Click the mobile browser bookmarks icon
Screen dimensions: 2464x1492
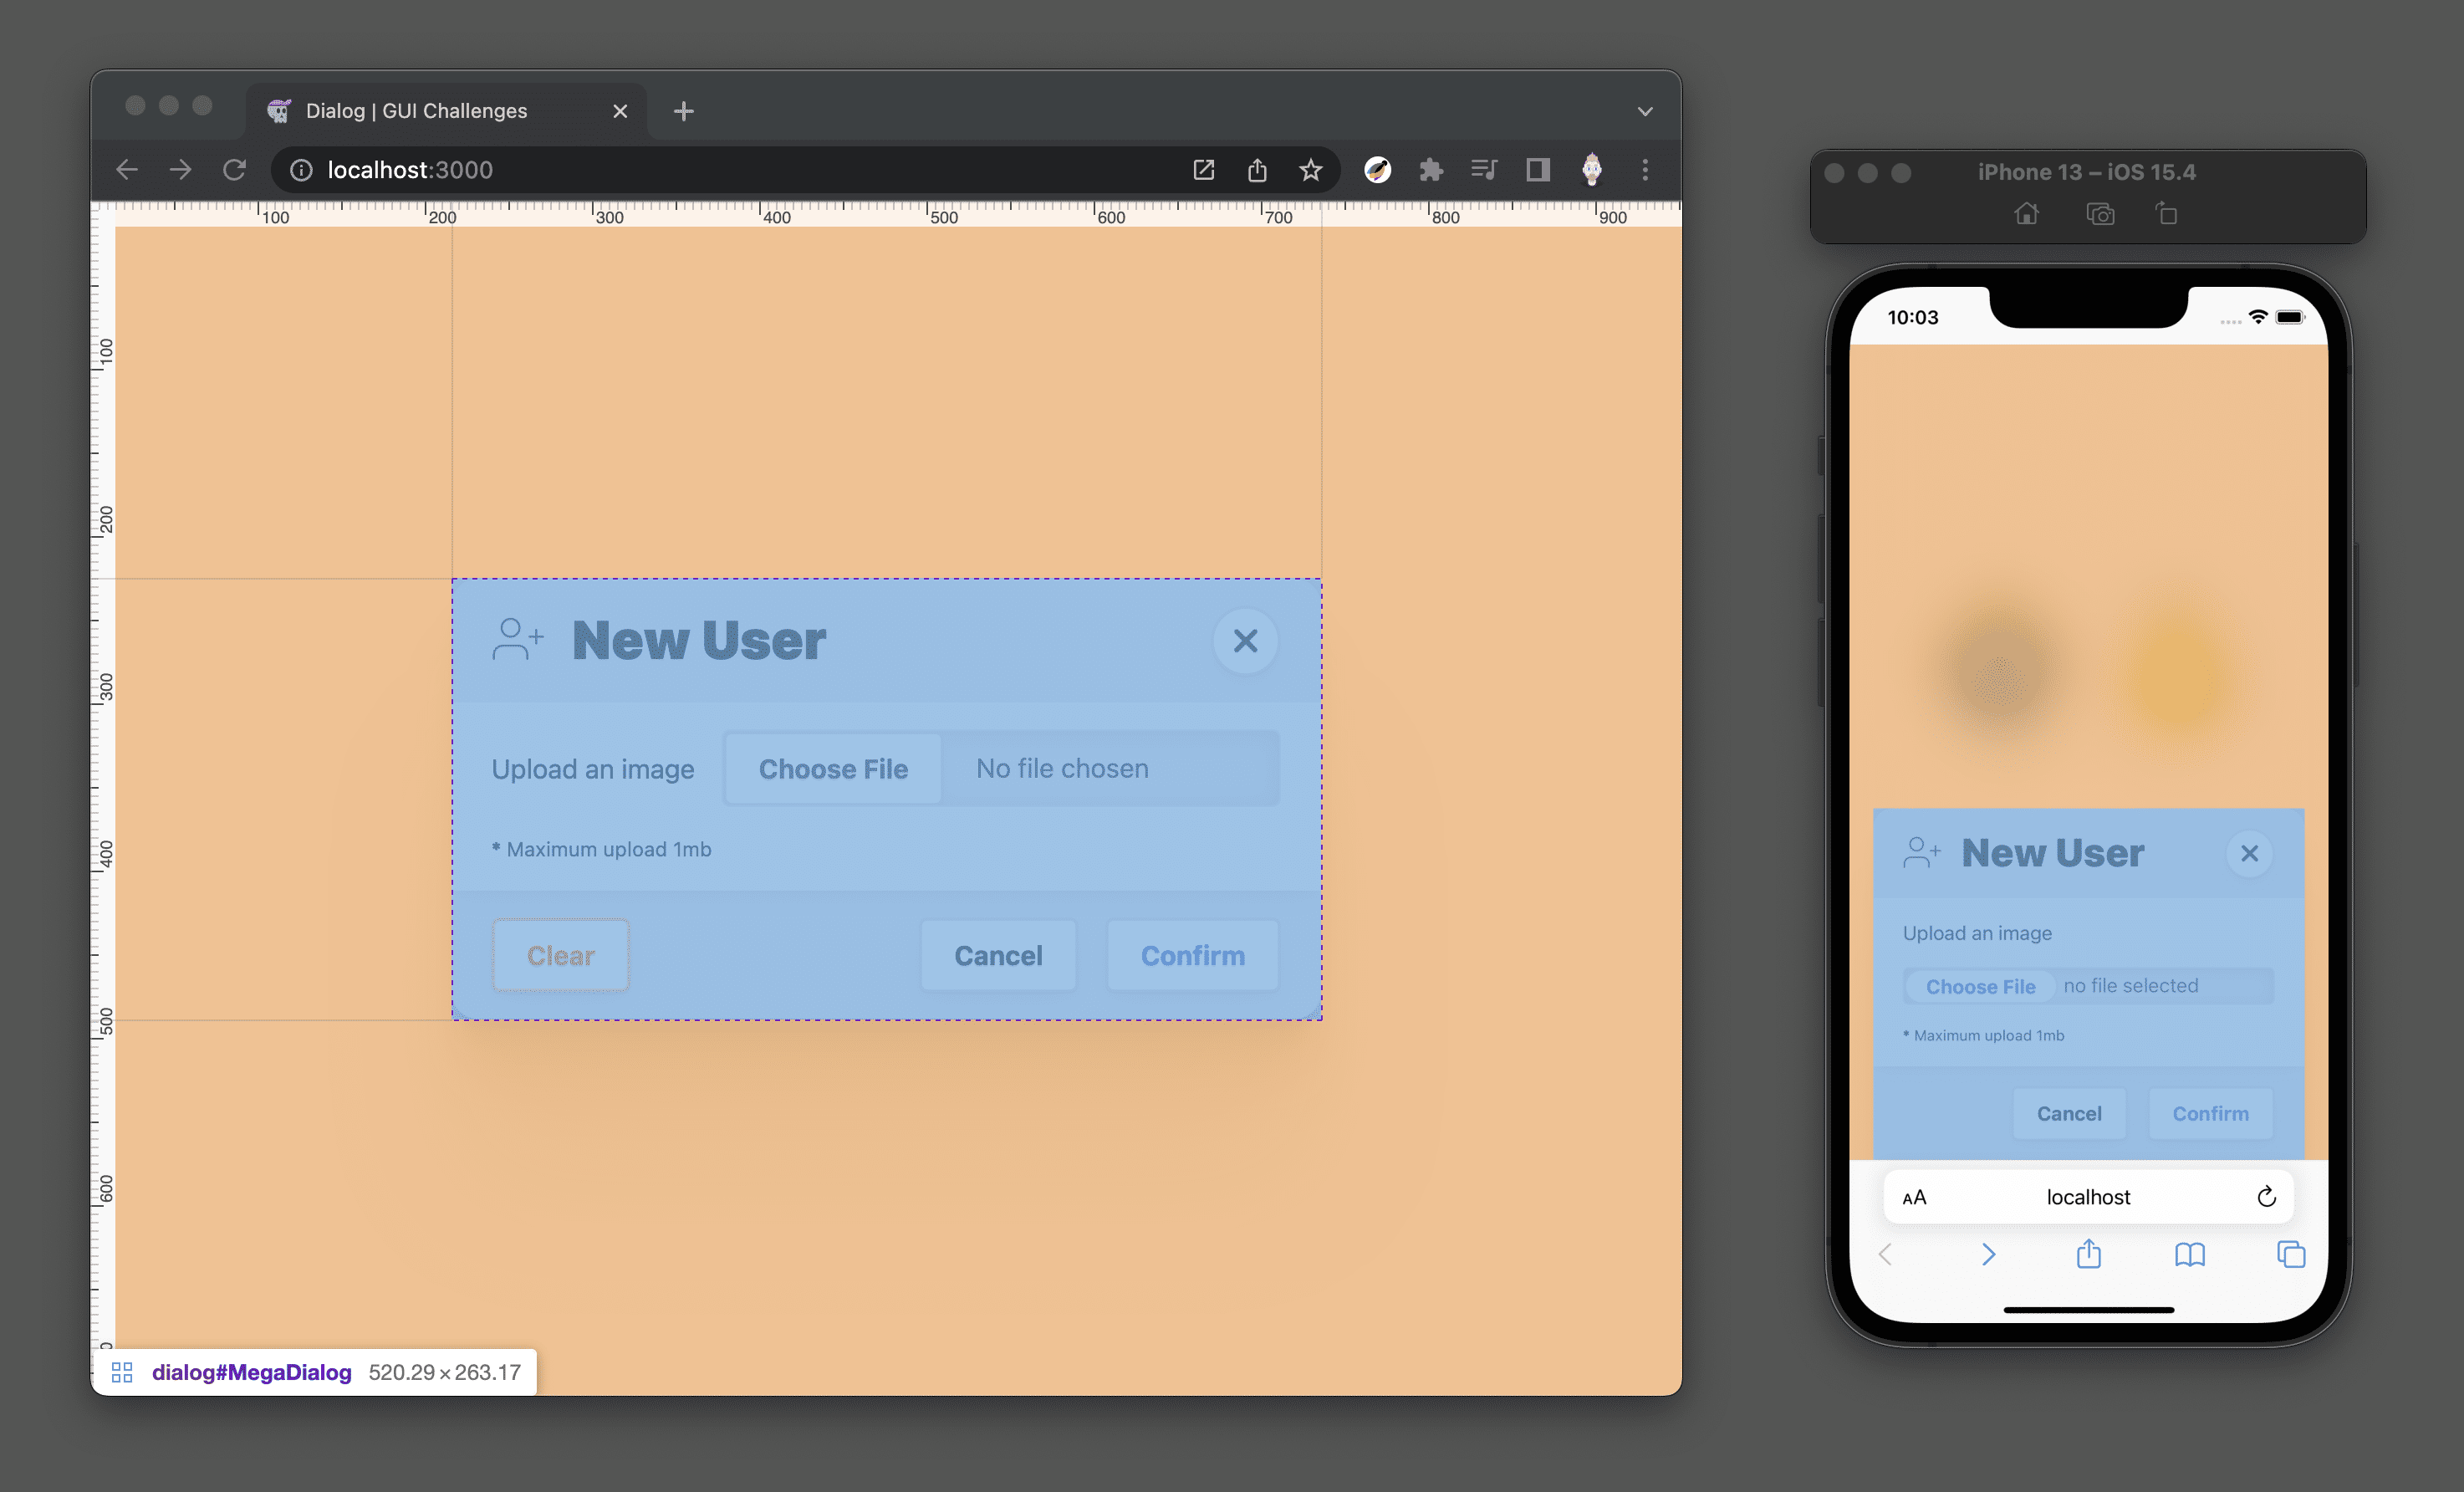2190,1256
